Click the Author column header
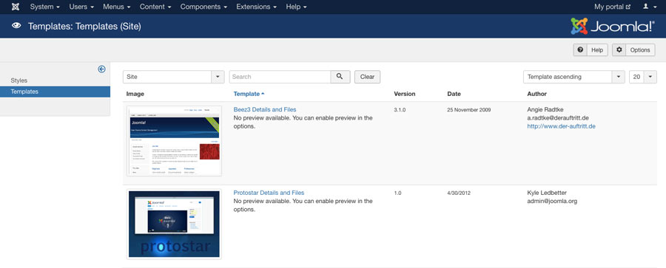 537,94
